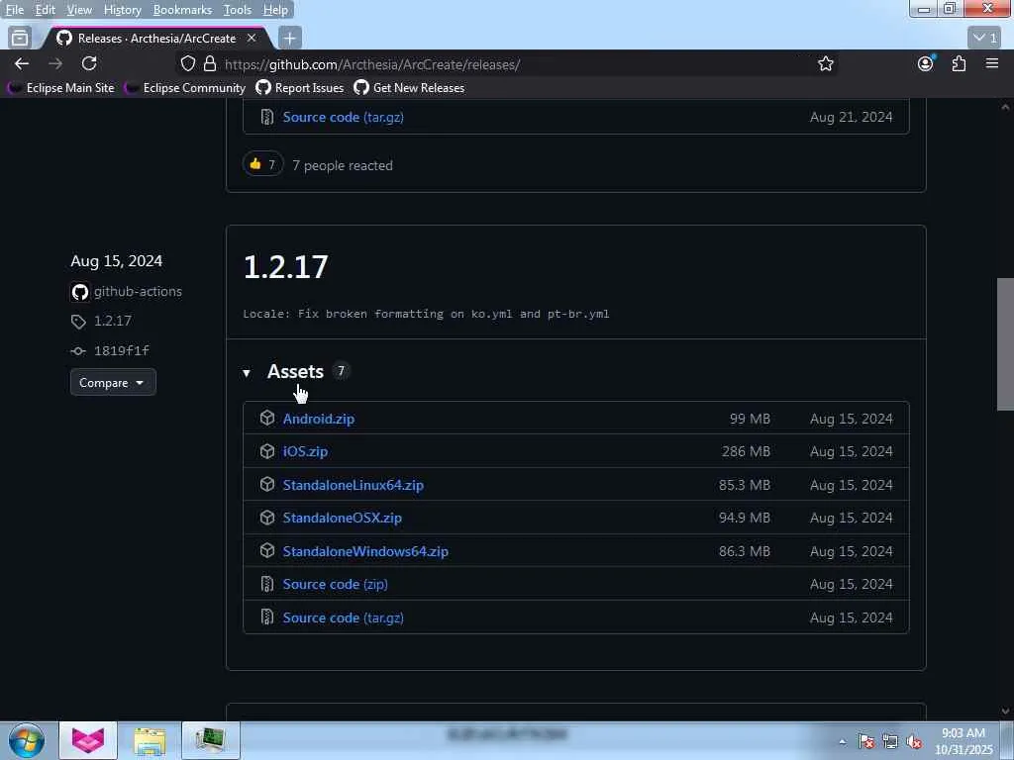1014x760 pixels.
Task: Click package icon beside StandaloneWindows64.zip
Action: [267, 551]
